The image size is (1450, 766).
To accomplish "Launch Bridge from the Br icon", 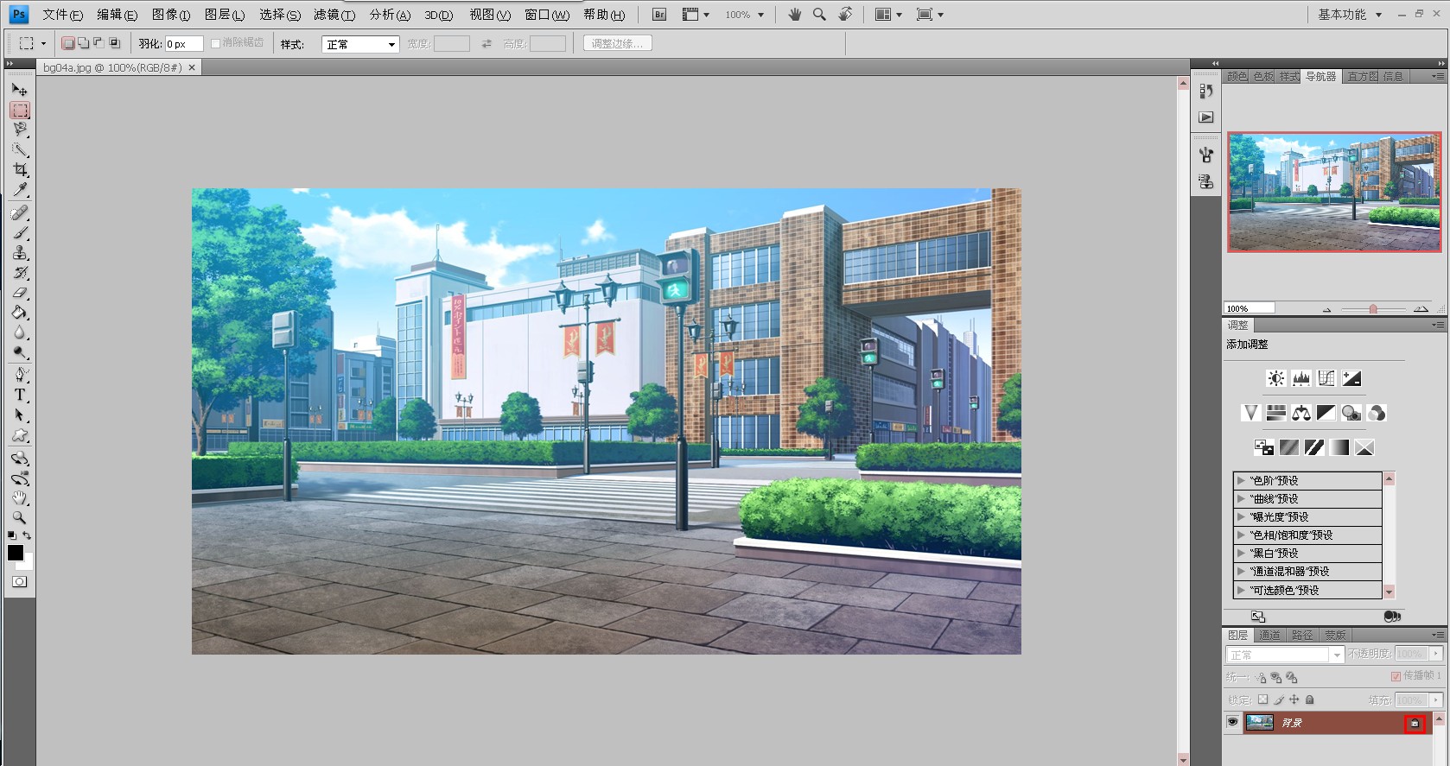I will click(659, 15).
